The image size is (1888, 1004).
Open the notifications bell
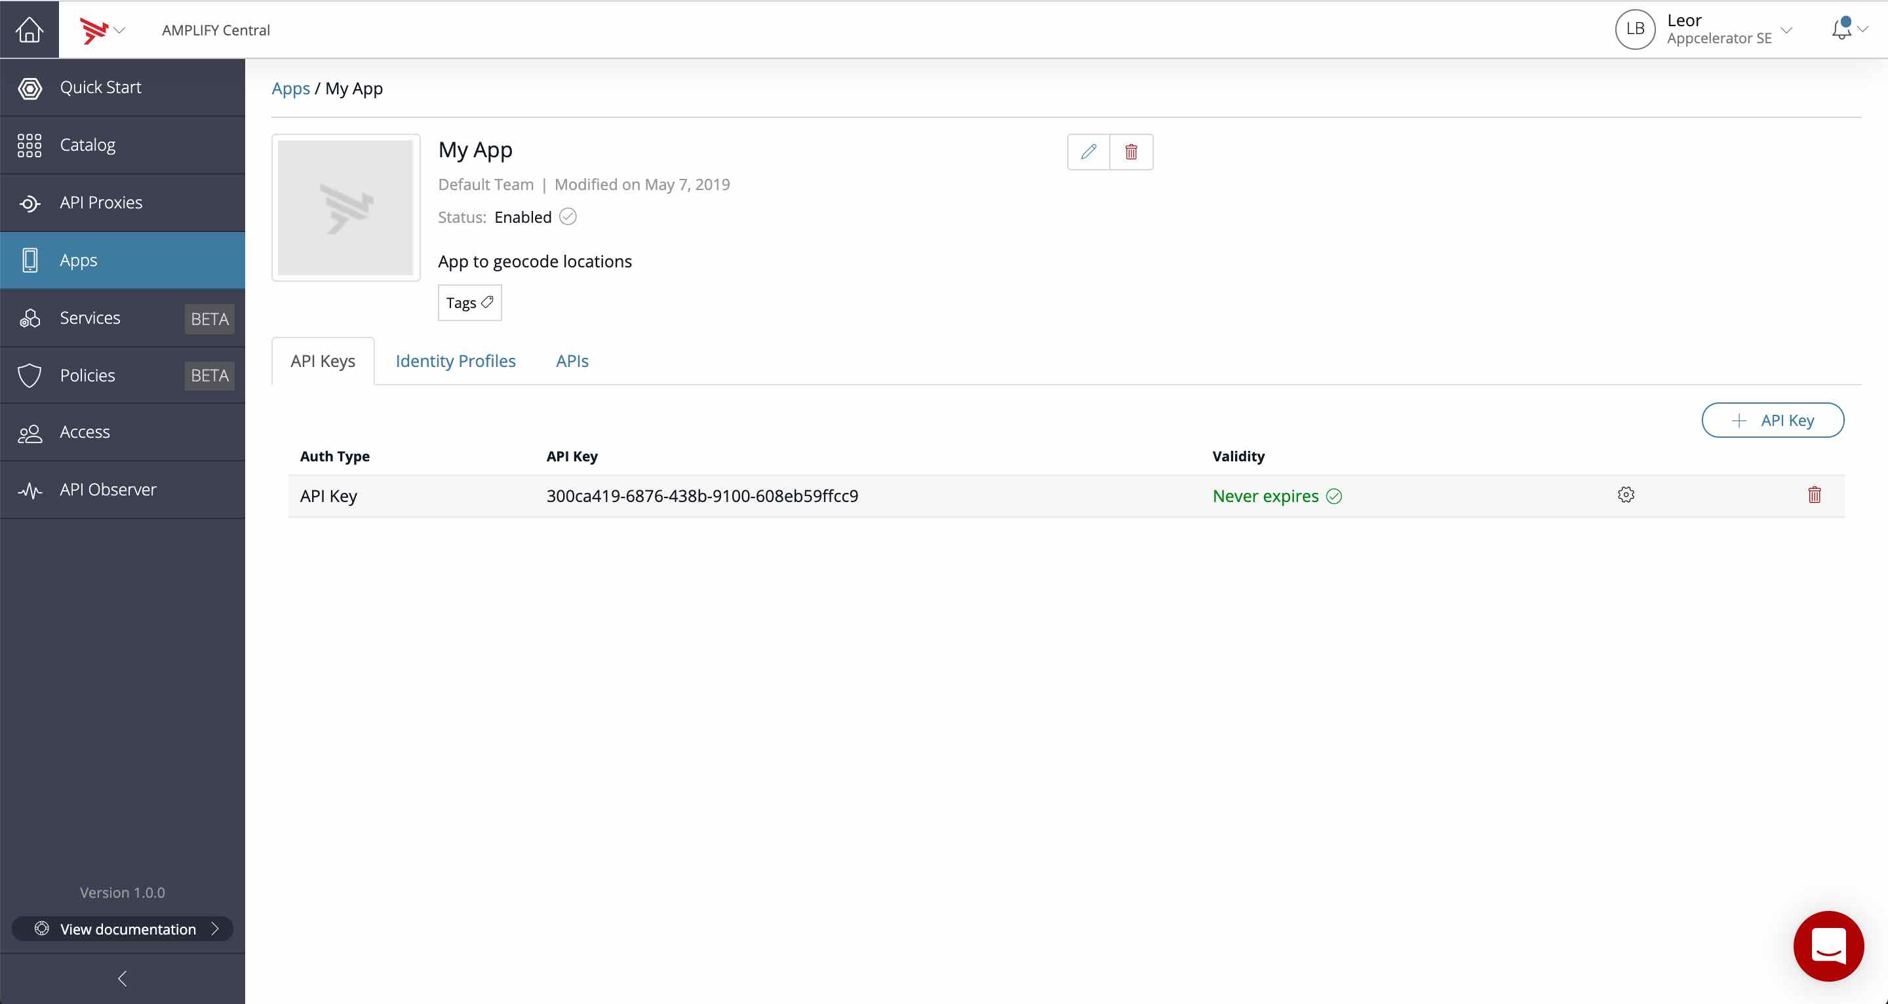tap(1841, 29)
